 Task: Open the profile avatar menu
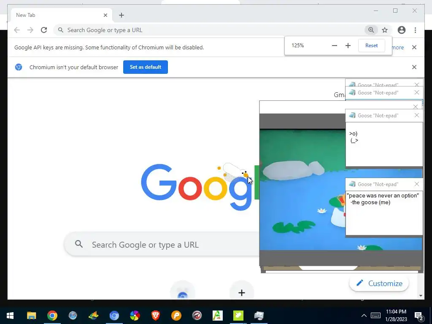pyautogui.click(x=402, y=30)
